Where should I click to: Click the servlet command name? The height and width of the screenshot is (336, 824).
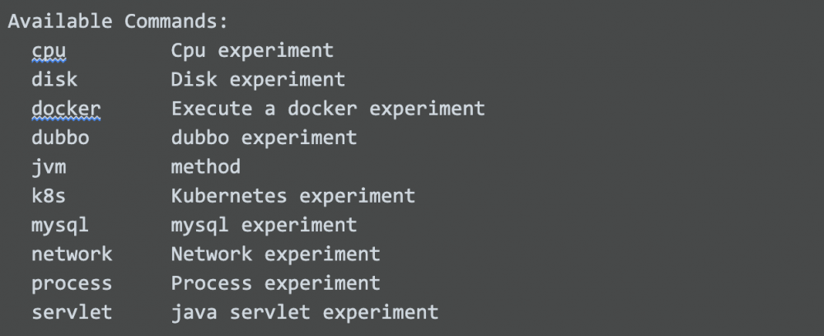click(x=72, y=312)
